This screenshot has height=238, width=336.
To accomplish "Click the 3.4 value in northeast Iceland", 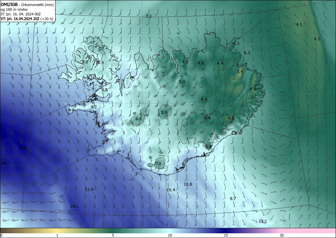I will pos(240,72).
